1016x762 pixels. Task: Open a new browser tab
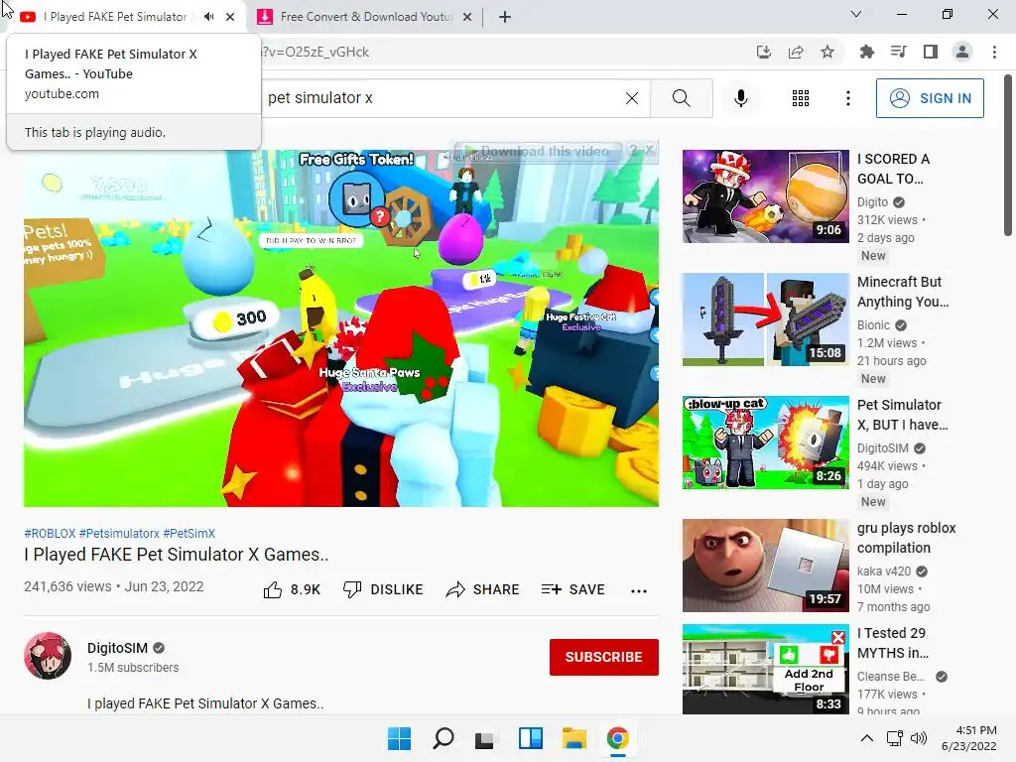click(x=505, y=17)
